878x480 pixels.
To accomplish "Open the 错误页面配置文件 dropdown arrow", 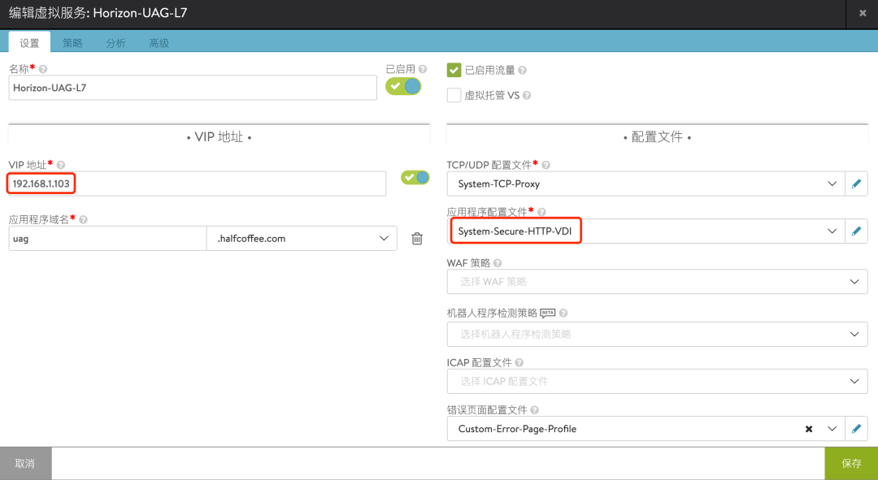I will (x=832, y=429).
